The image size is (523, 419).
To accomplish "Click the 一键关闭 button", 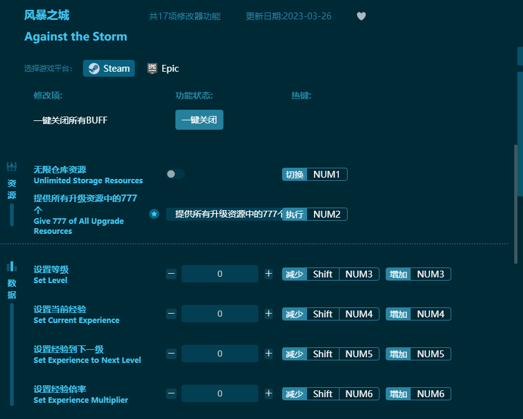I will coord(200,120).
